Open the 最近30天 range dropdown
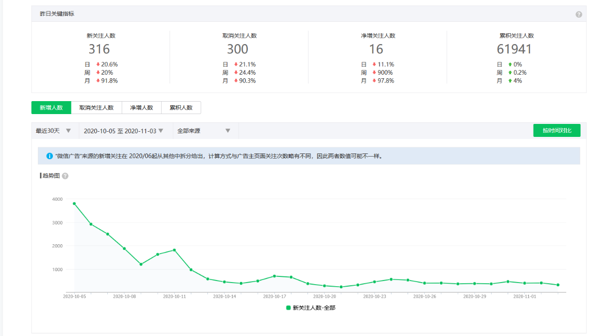 tap(53, 131)
